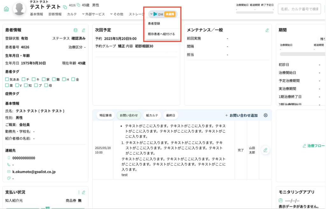Image resolution: width=326 pixels, height=209 pixels.
Task: Click the pencil icon in 支払い状況 panel
Action: coord(83,192)
